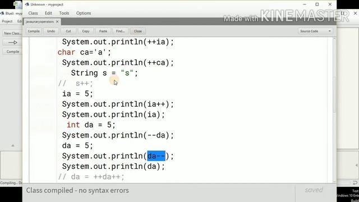This screenshot has height=202, width=359.
Task: Open the Project menu in BlueJ window
Action: tap(7, 21)
